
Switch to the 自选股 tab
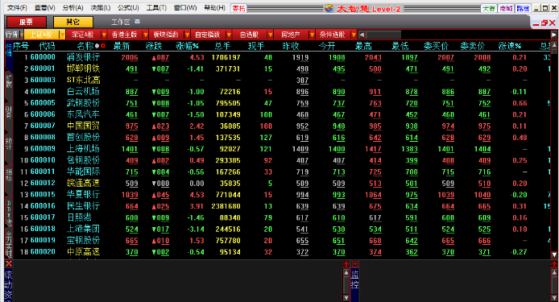(x=249, y=35)
